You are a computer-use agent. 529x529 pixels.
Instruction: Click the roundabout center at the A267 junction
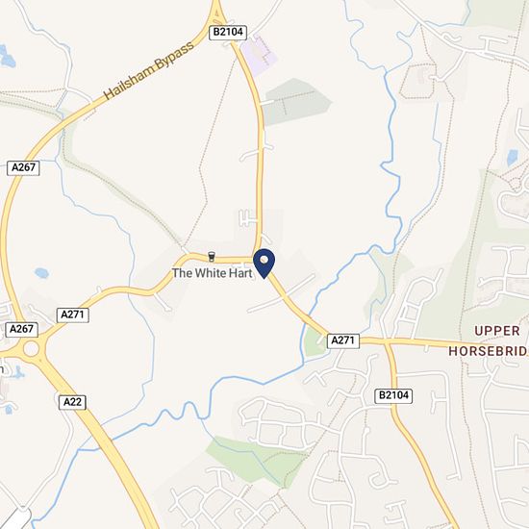point(31,349)
